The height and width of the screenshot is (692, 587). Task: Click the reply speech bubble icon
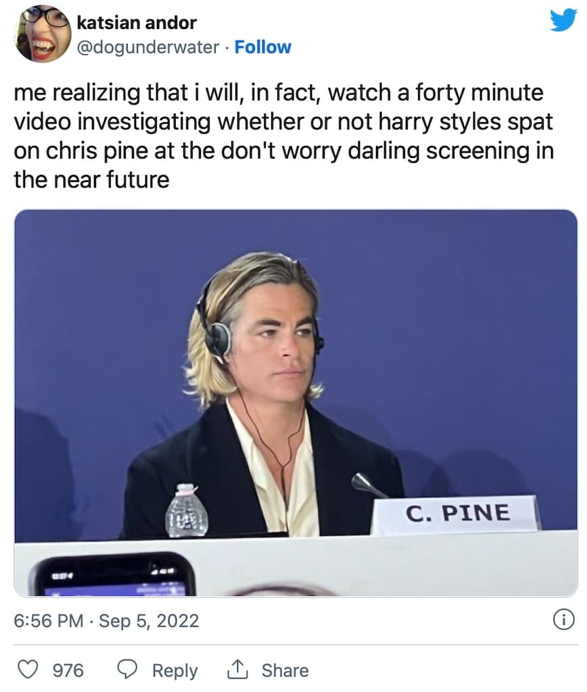[127, 670]
